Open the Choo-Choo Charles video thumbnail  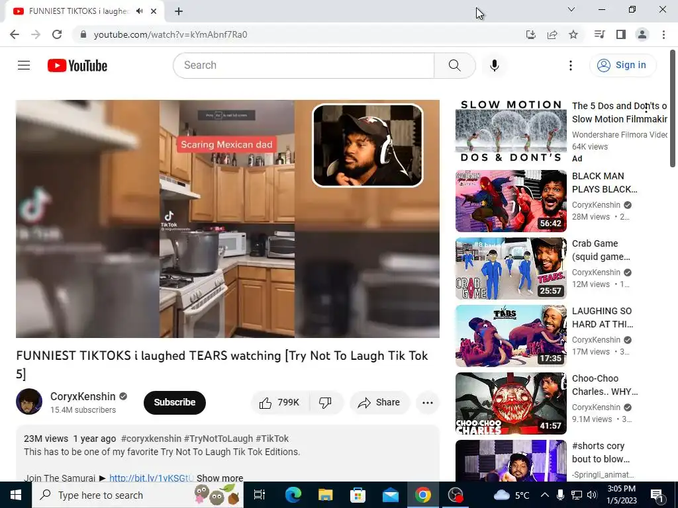510,403
